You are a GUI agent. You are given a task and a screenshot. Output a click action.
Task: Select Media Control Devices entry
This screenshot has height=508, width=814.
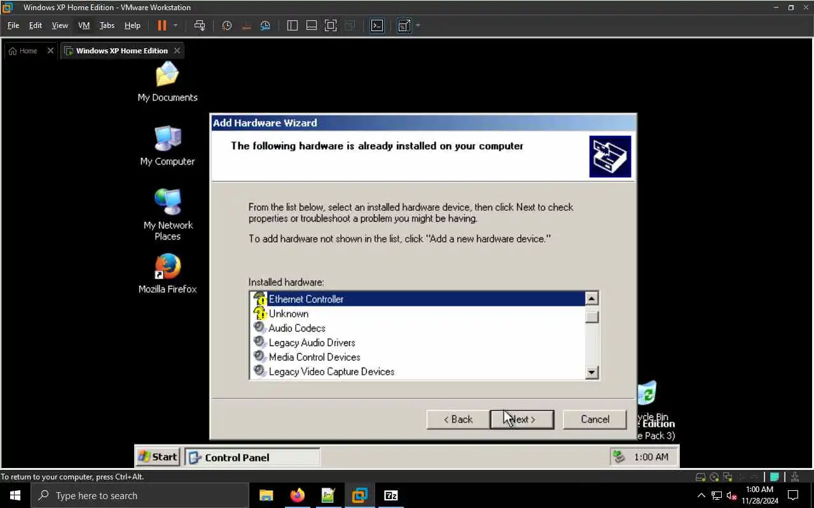[417, 358]
